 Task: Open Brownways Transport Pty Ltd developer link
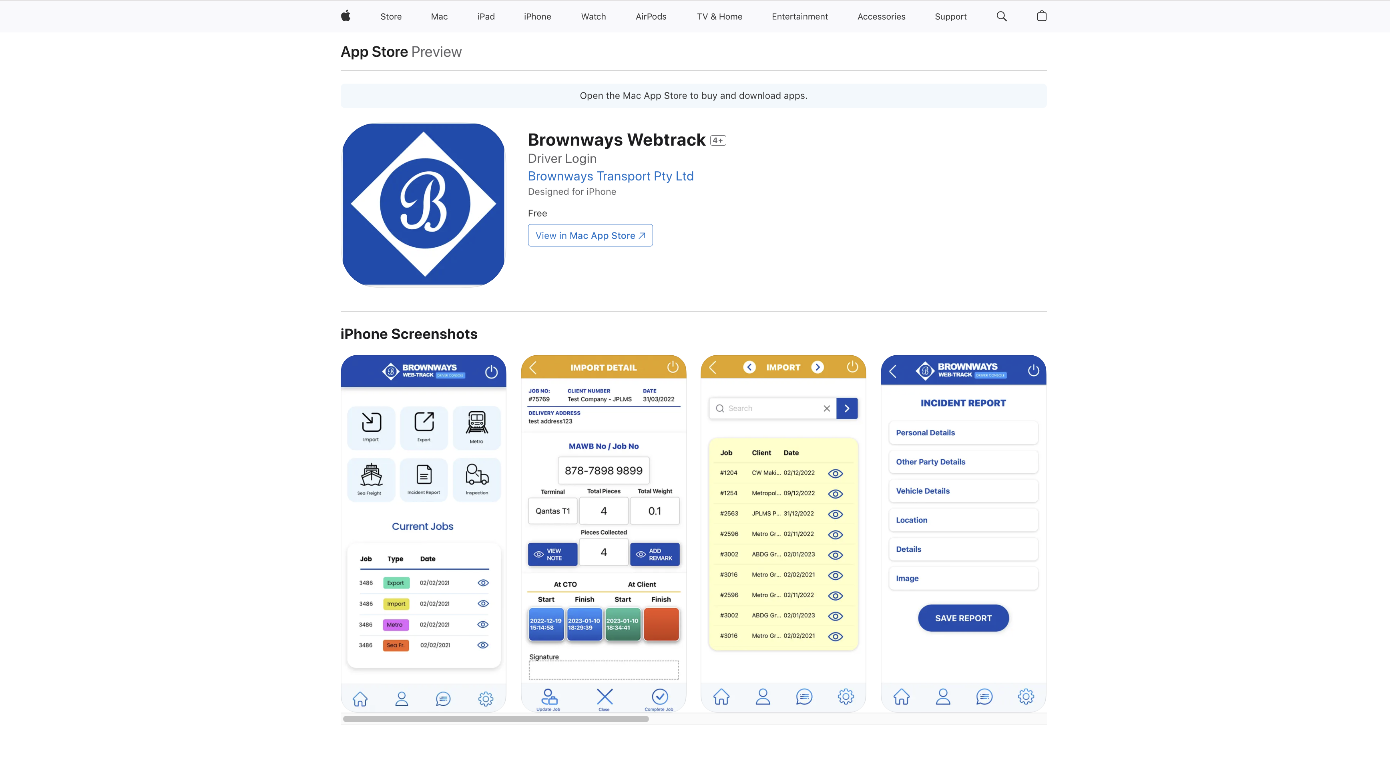click(x=610, y=176)
